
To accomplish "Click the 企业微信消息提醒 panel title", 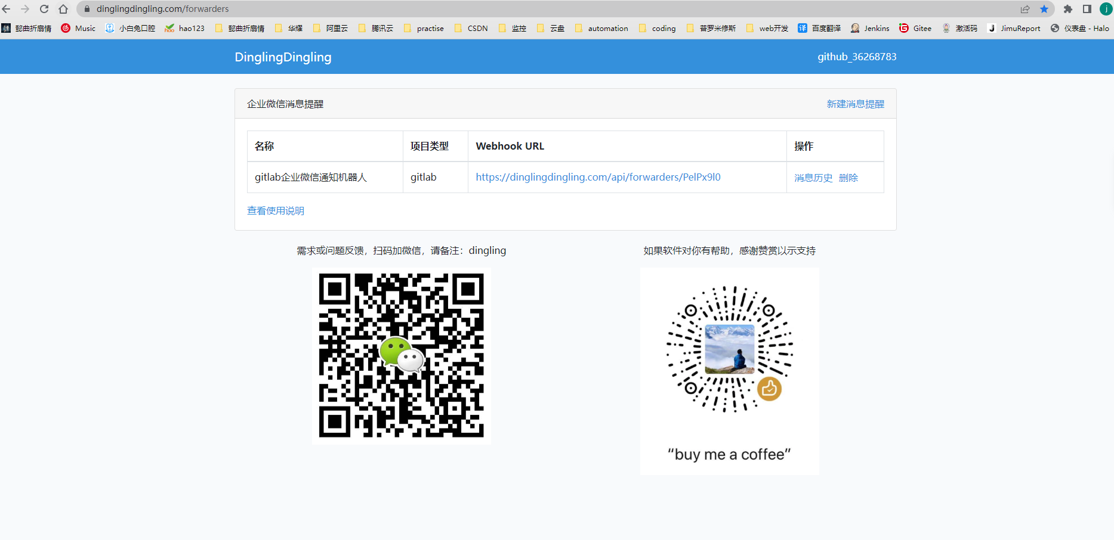I will point(285,104).
